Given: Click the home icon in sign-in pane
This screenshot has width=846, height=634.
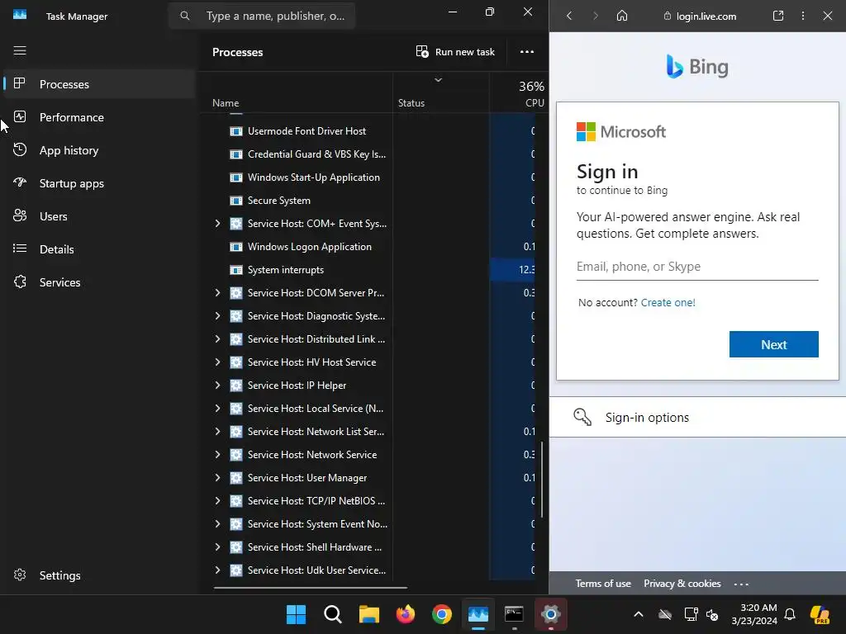Looking at the screenshot, I should click(x=622, y=16).
